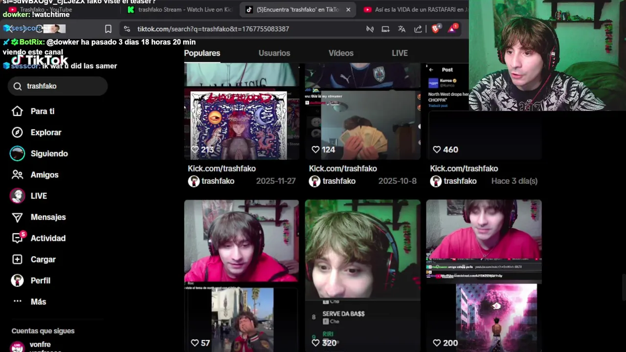Click the heart icon showing 460
Image resolution: width=626 pixels, height=352 pixels.
437,150
